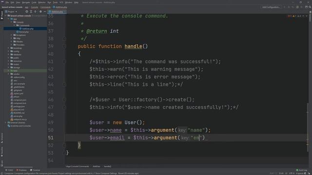Click the Search Everywhere magnifier icon
The image size is (312, 175).
tap(310, 7)
